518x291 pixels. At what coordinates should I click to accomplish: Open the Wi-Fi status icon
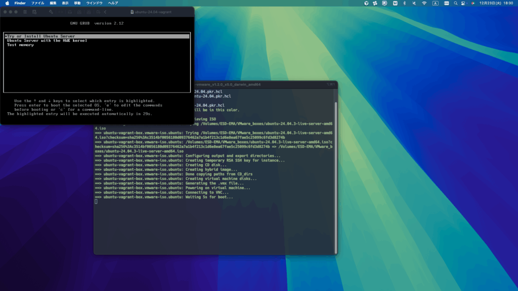(x=424, y=3)
